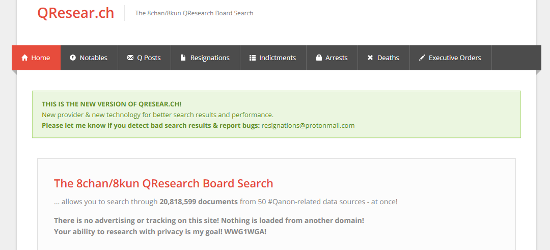Click 'Your ability to research with privacy' line
Screen dimensions: 550x250
click(x=160, y=232)
